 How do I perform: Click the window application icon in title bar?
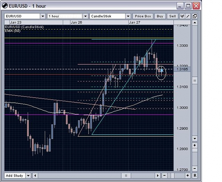[x=5, y=6]
